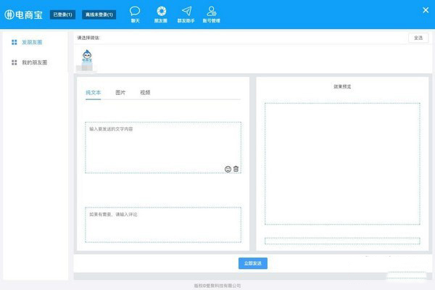Switch to the 纯文本 tab
435x290 pixels.
(x=94, y=92)
